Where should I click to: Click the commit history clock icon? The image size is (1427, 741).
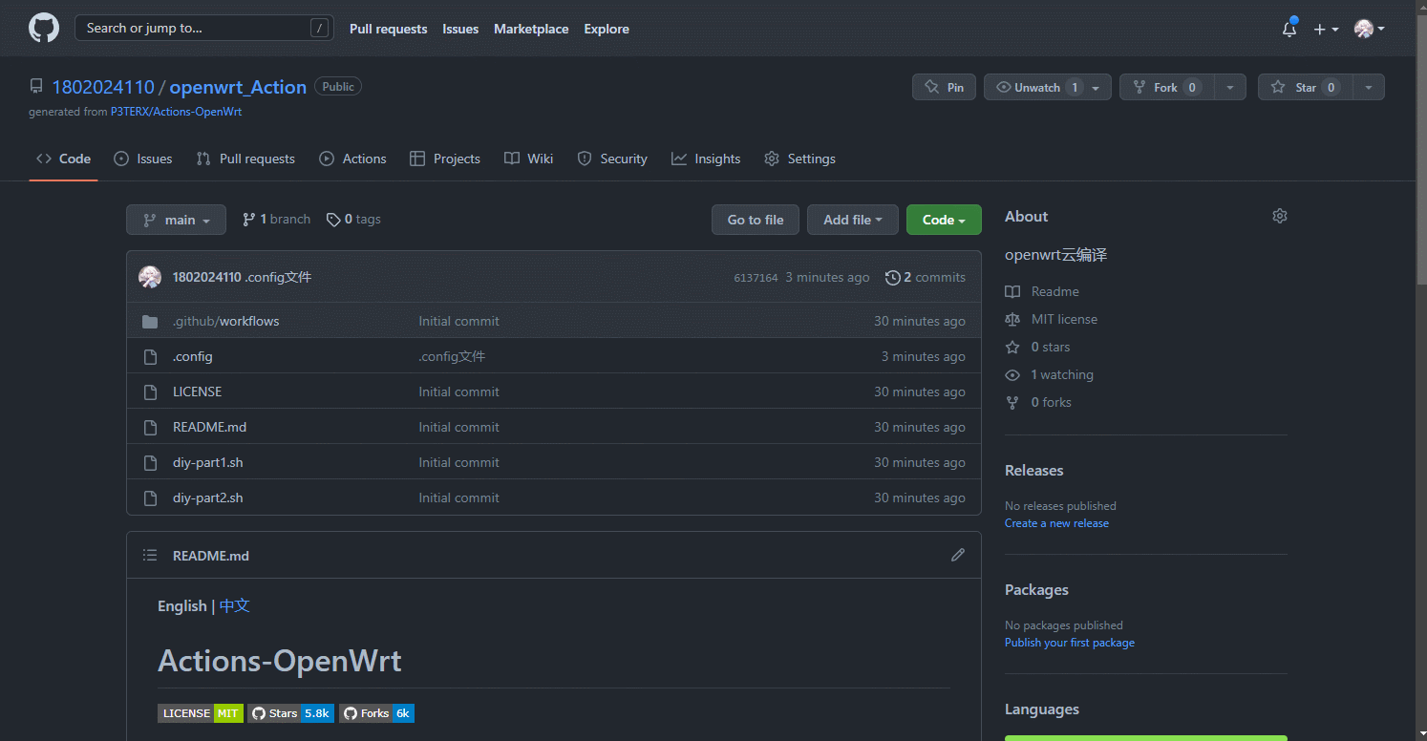(x=893, y=277)
